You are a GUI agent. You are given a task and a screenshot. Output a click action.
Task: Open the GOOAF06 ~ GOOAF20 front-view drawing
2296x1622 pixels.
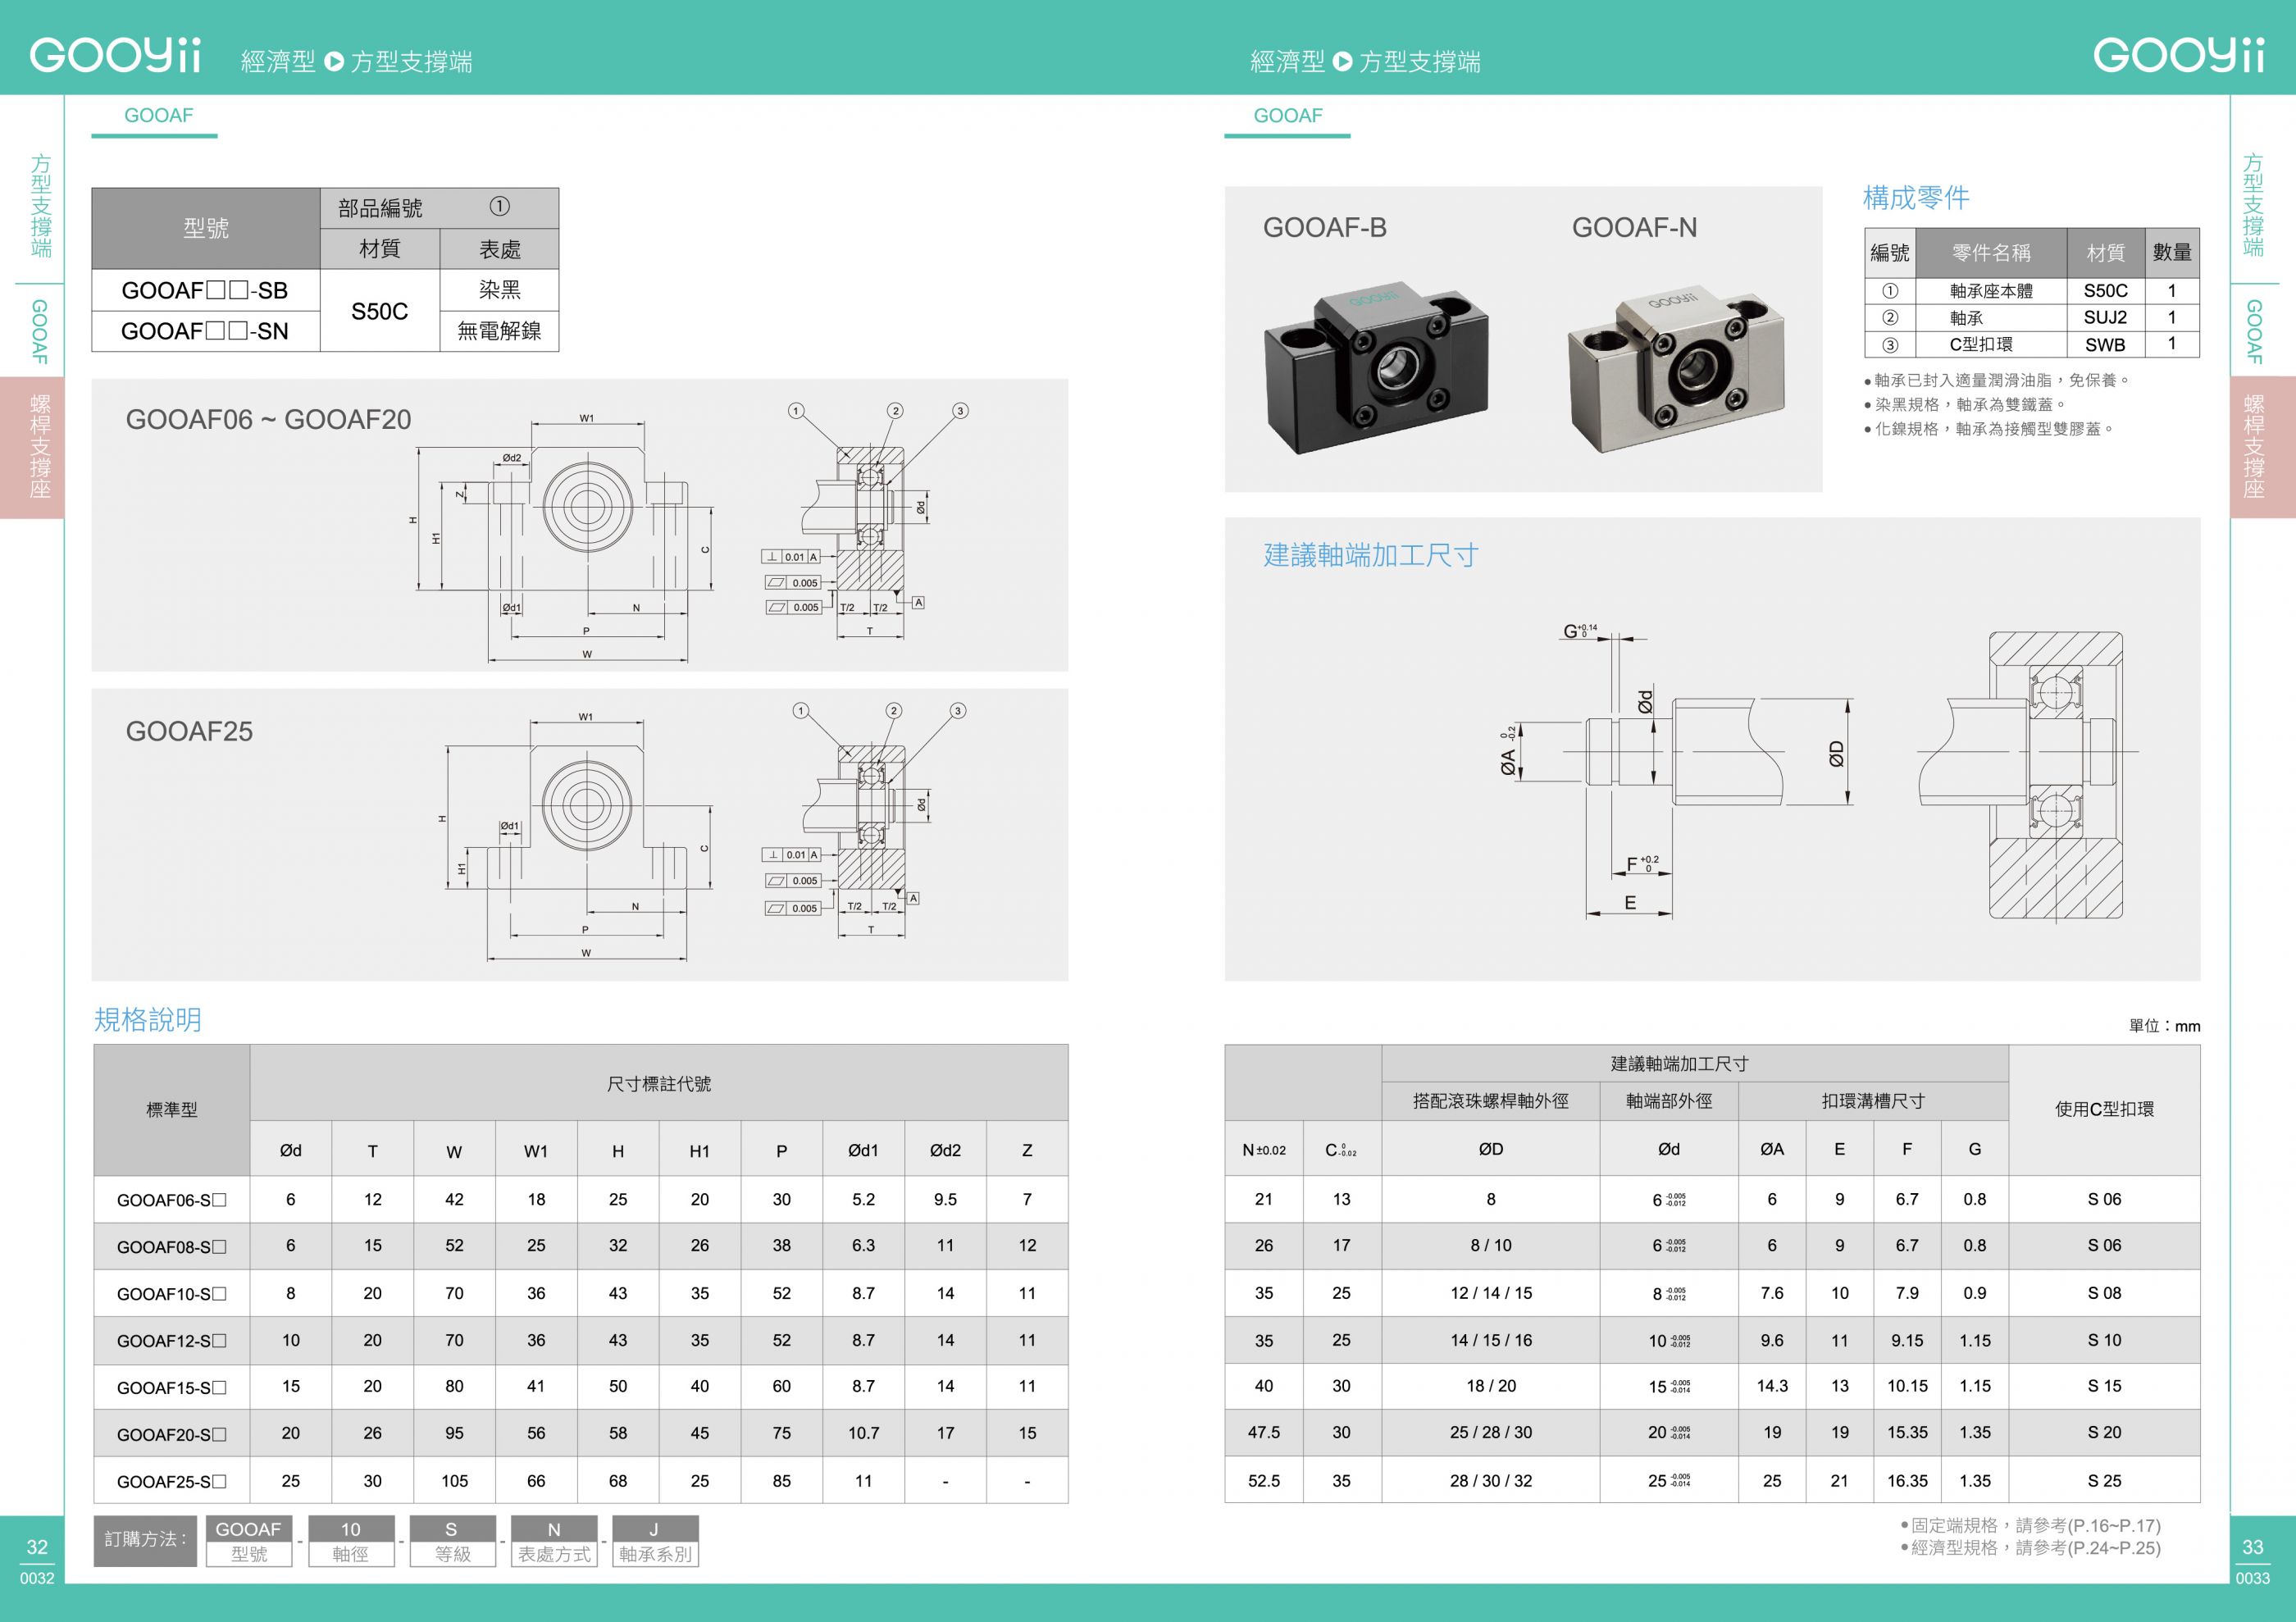pos(565,537)
